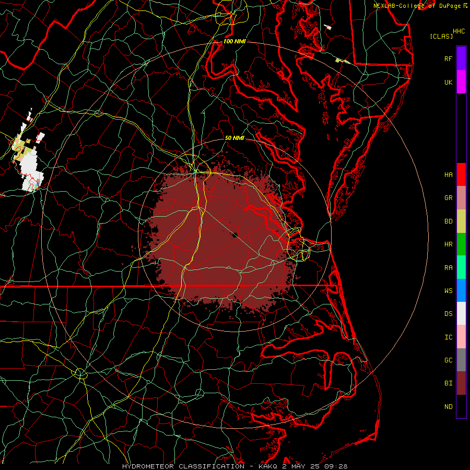Click the BI legend label

pos(448,383)
